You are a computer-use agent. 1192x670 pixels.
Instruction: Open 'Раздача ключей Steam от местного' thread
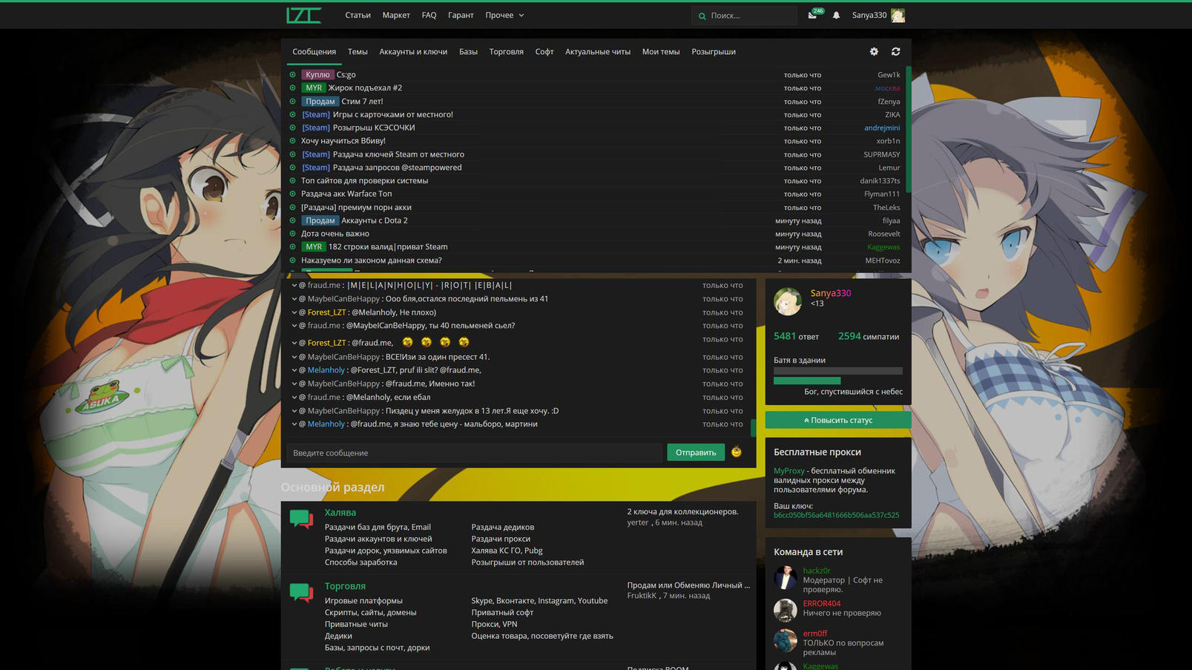pos(398,154)
